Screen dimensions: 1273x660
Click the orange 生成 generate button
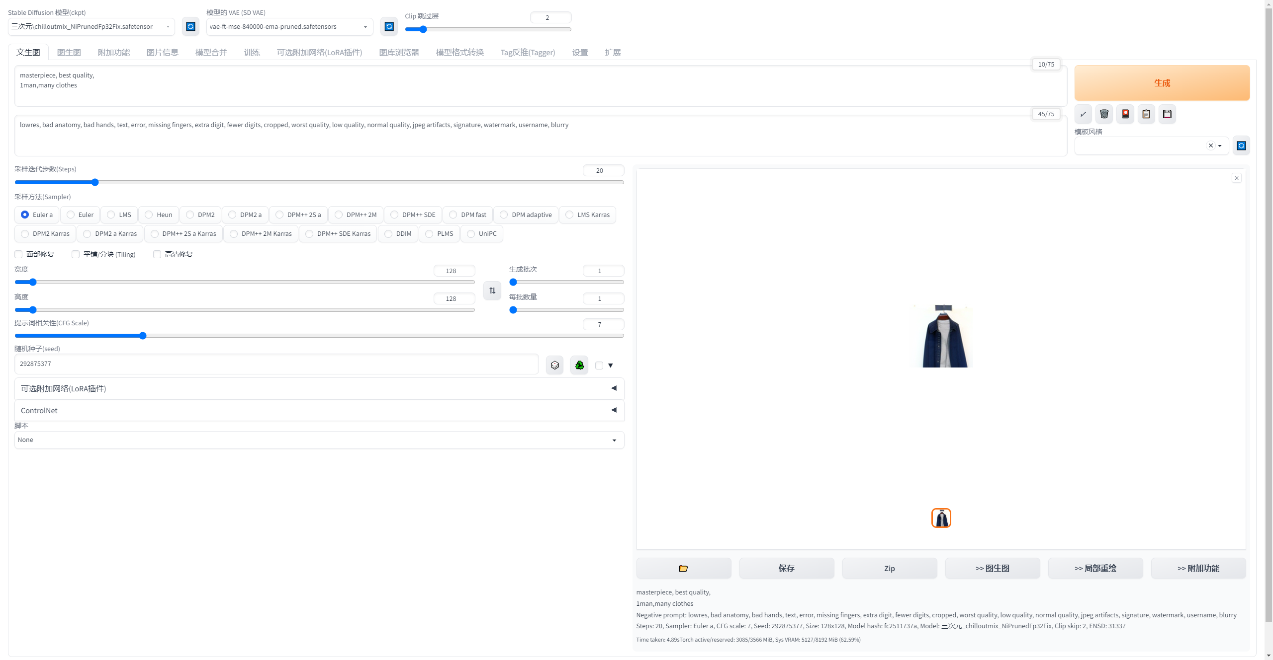point(1162,83)
